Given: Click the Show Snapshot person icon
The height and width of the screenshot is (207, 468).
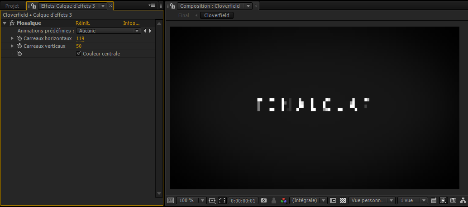Looking at the screenshot, I should pos(274,200).
